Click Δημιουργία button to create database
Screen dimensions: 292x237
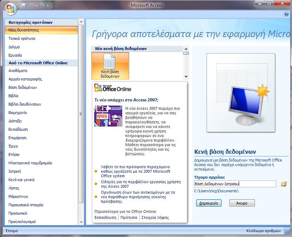(x=209, y=203)
